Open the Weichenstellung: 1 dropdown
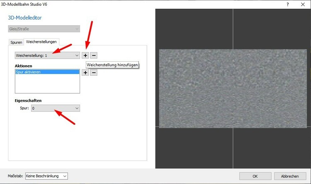The image size is (311, 184). (47, 55)
